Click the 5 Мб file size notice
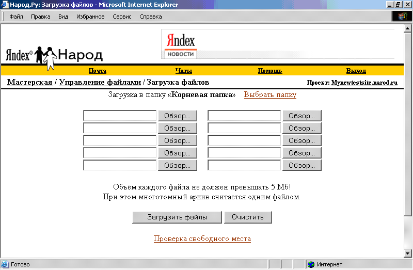Screen dimensions: 413x270 pos(202,187)
